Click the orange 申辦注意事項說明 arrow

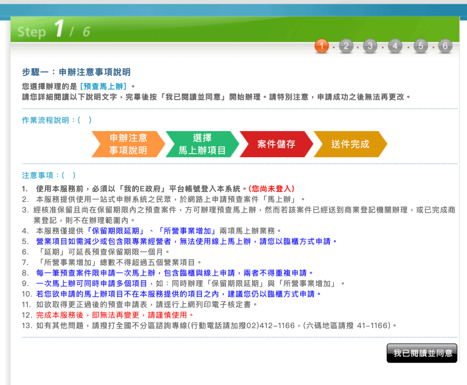128,144
